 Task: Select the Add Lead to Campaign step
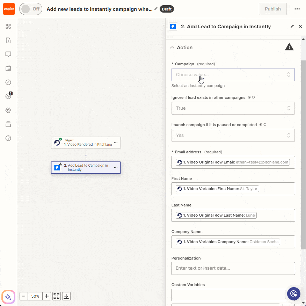[86, 167]
